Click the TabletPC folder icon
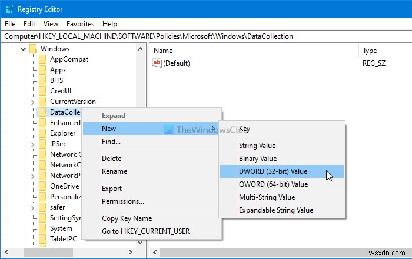This screenshot has height=259, width=412. pyautogui.click(x=42, y=239)
